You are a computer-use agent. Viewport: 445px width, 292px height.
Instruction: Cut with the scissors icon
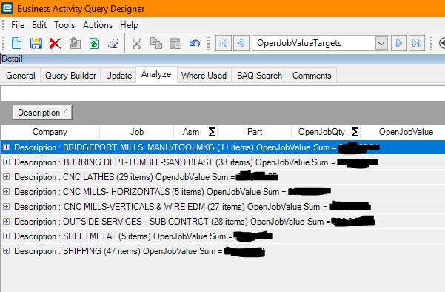(x=136, y=44)
